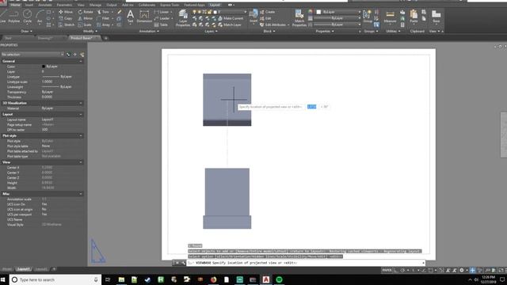Open AutoCAD from the Windows taskbar
507x285 pixels.
coord(266,279)
